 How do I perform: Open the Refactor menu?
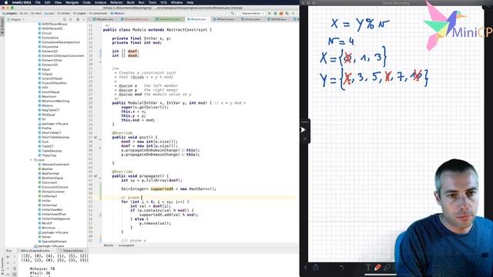[116, 2]
